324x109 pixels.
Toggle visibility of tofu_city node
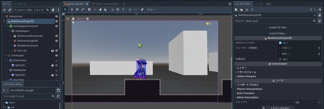click(x=57, y=50)
